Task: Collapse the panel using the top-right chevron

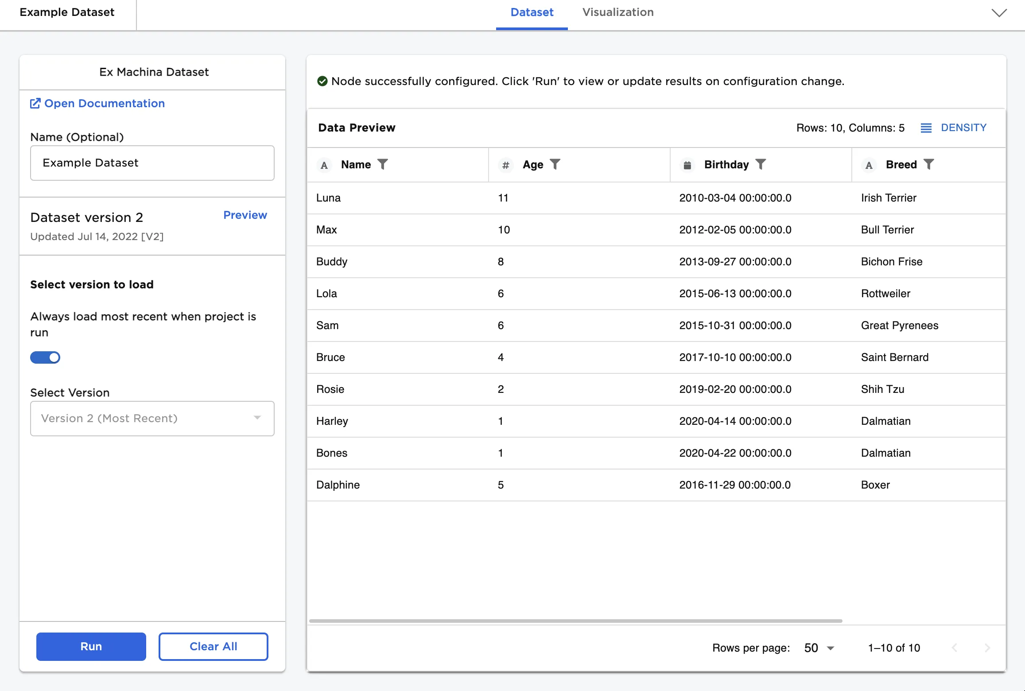Action: 999,13
